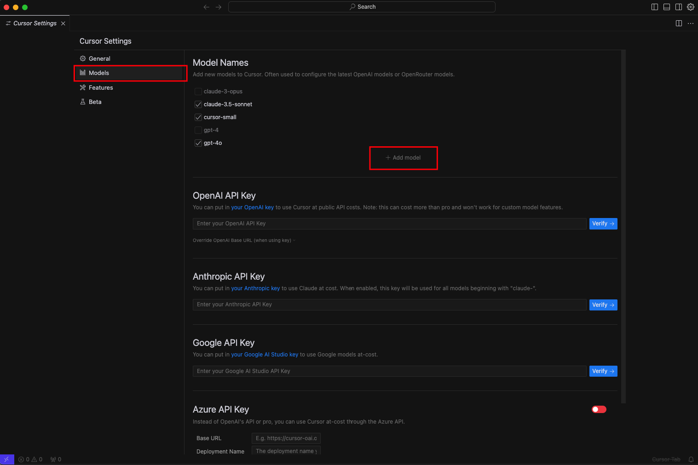
Task: Enable the claude-3-opus checkbox
Action: click(198, 92)
